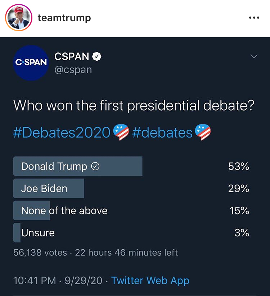Click the @cspan handle
The image size is (270, 296).
pyautogui.click(x=73, y=69)
